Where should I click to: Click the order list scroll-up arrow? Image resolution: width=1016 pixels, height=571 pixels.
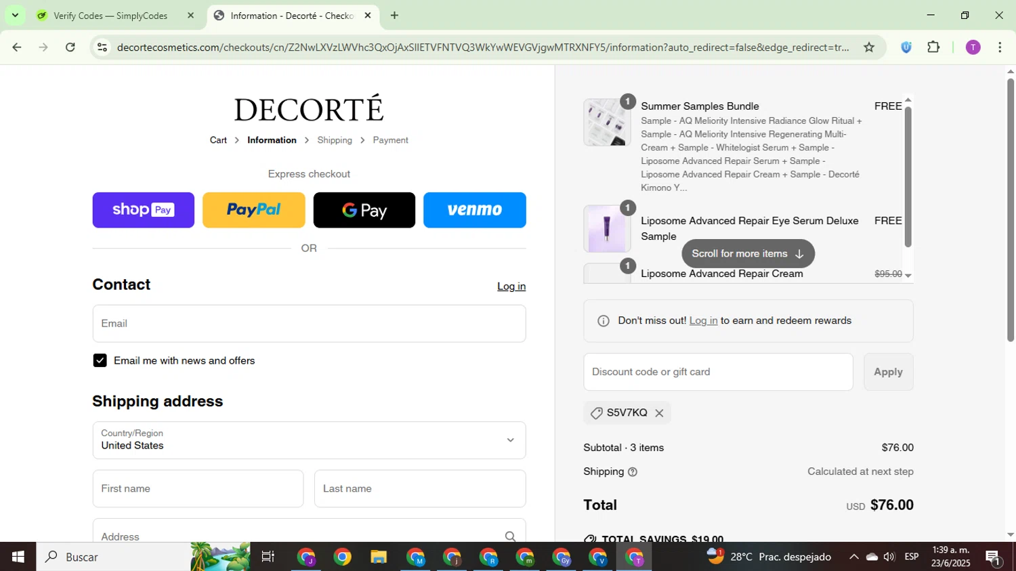click(908, 100)
